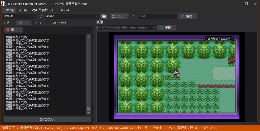
Task: Click the last log line 戦闘中かチェック
Action: click(19, 108)
